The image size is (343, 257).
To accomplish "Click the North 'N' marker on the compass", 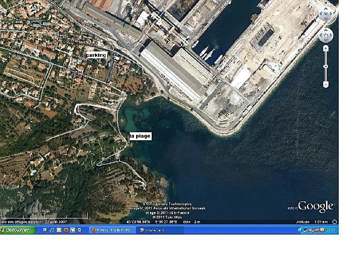I will [x=326, y=3].
